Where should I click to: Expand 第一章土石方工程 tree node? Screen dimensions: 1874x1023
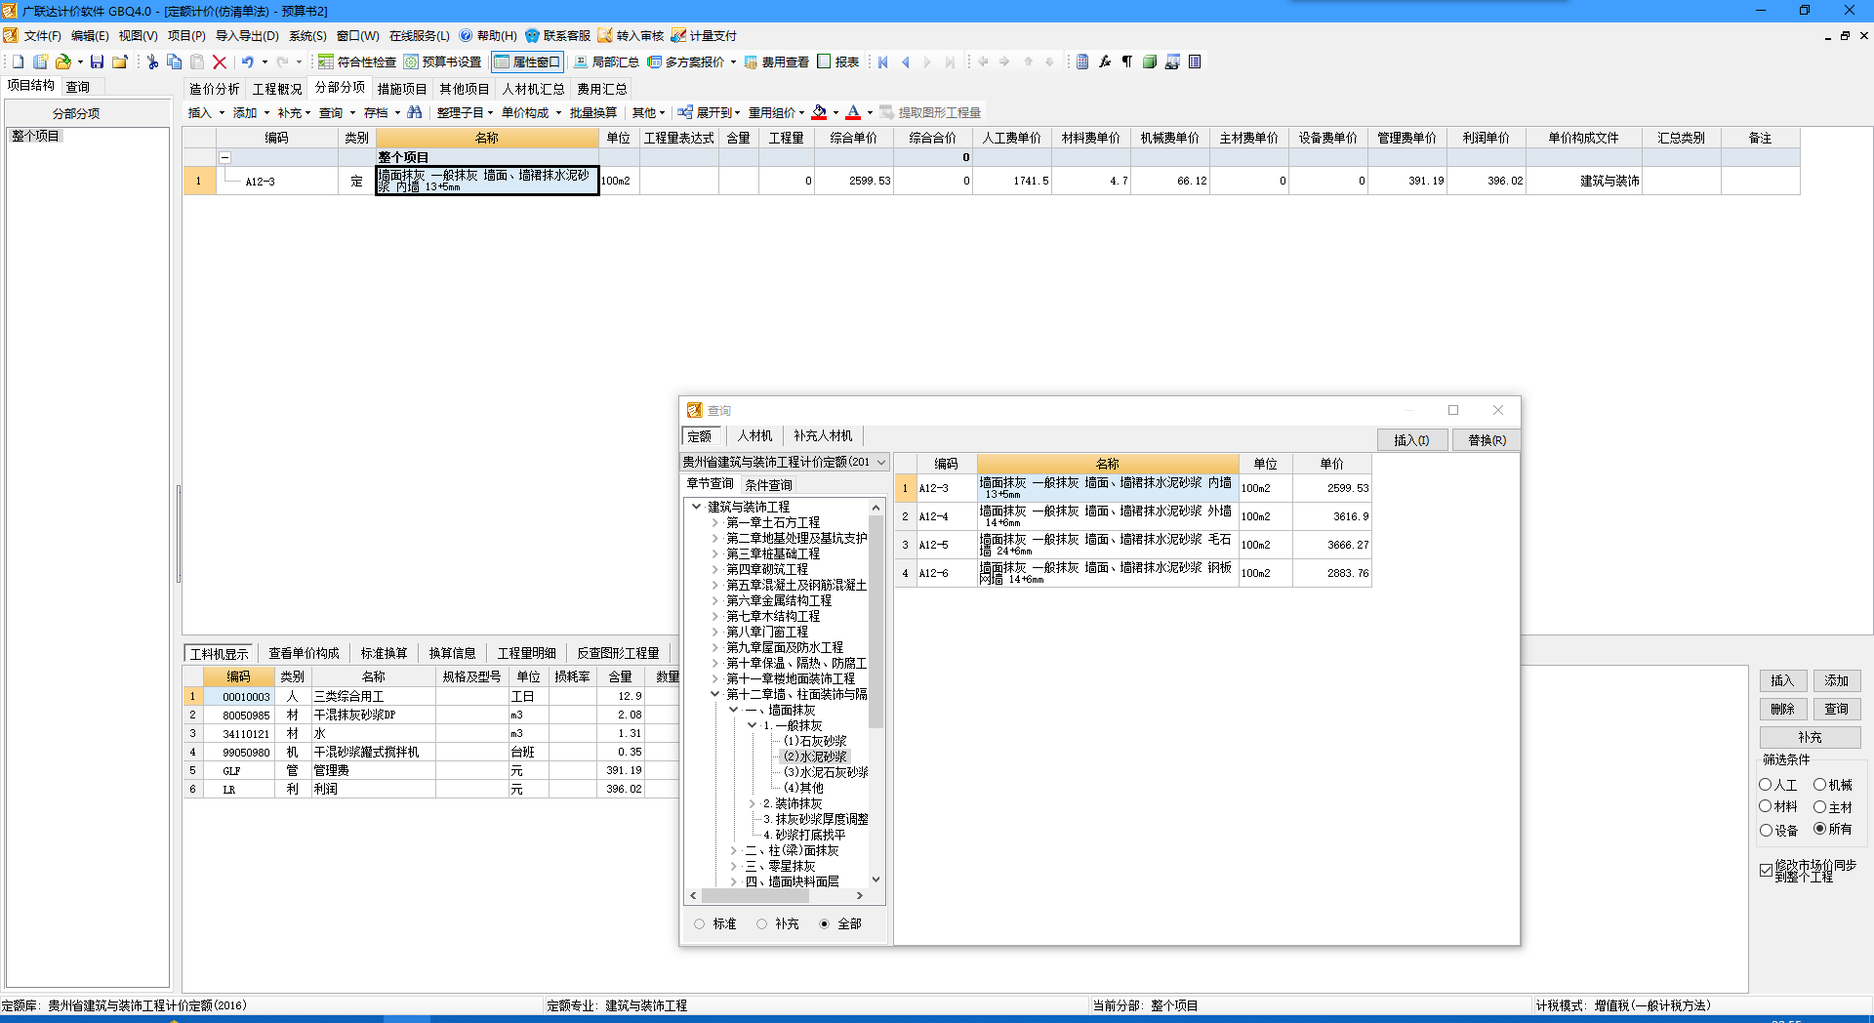tap(714, 523)
